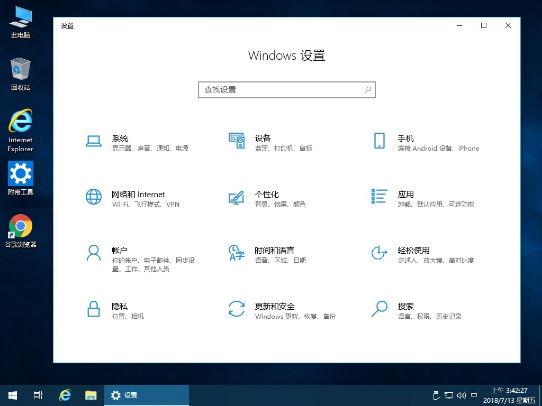Click the text Wi-Fi、飞行模式、VPN
The image size is (542, 406).
tap(146, 205)
